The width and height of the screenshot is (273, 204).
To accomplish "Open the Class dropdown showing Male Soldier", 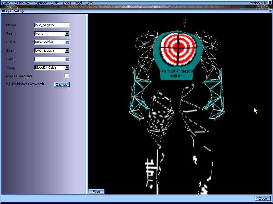I will click(x=67, y=42).
